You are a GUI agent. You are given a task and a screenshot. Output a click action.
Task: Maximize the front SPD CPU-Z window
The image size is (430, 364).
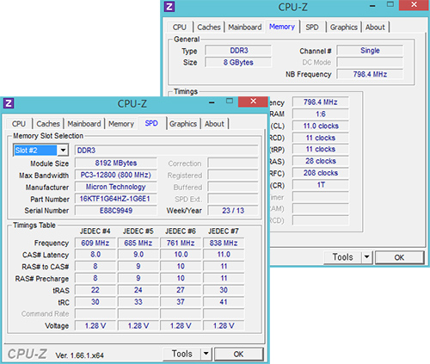230,101
